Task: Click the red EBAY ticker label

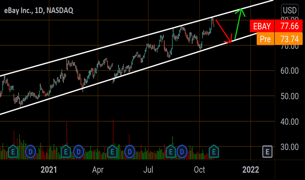Action: point(262,26)
